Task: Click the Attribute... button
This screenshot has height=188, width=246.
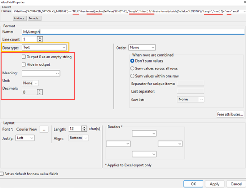Action: (x=20, y=19)
